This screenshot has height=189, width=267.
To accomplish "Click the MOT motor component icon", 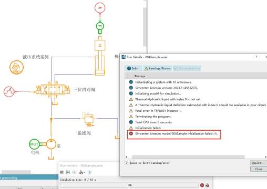I will (x=34, y=144).
